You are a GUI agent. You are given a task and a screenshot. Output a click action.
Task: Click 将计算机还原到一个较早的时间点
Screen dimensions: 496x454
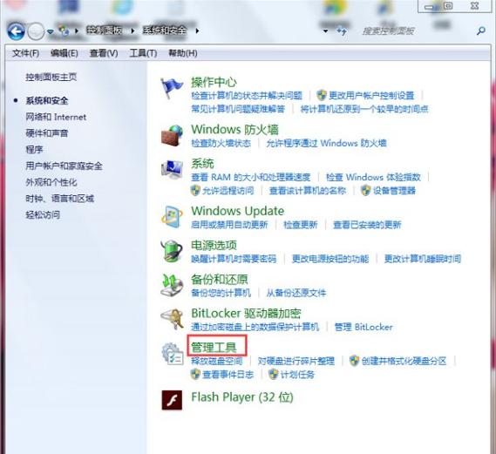click(364, 109)
